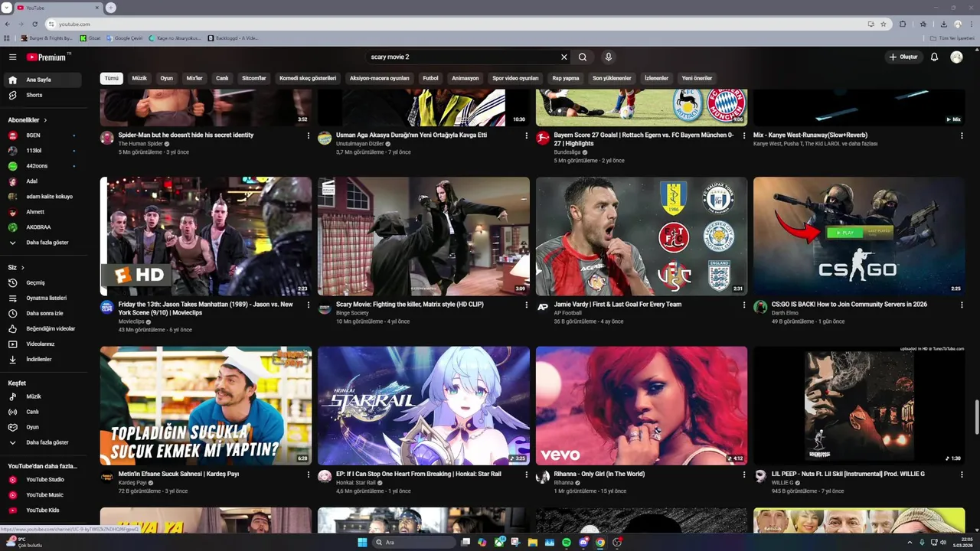Click the page vertical scrollbar
Image resolution: width=980 pixels, height=551 pixels.
tap(976, 418)
